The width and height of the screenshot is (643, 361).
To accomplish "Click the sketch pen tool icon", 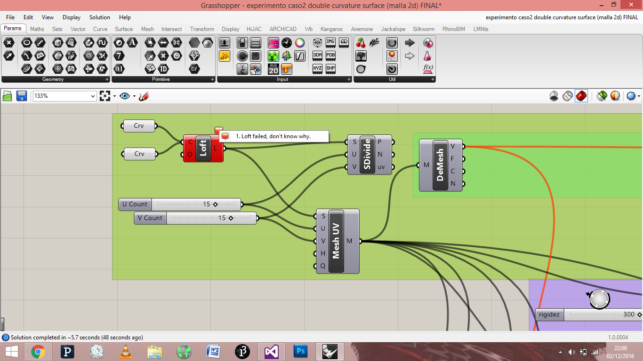I will pos(144,96).
